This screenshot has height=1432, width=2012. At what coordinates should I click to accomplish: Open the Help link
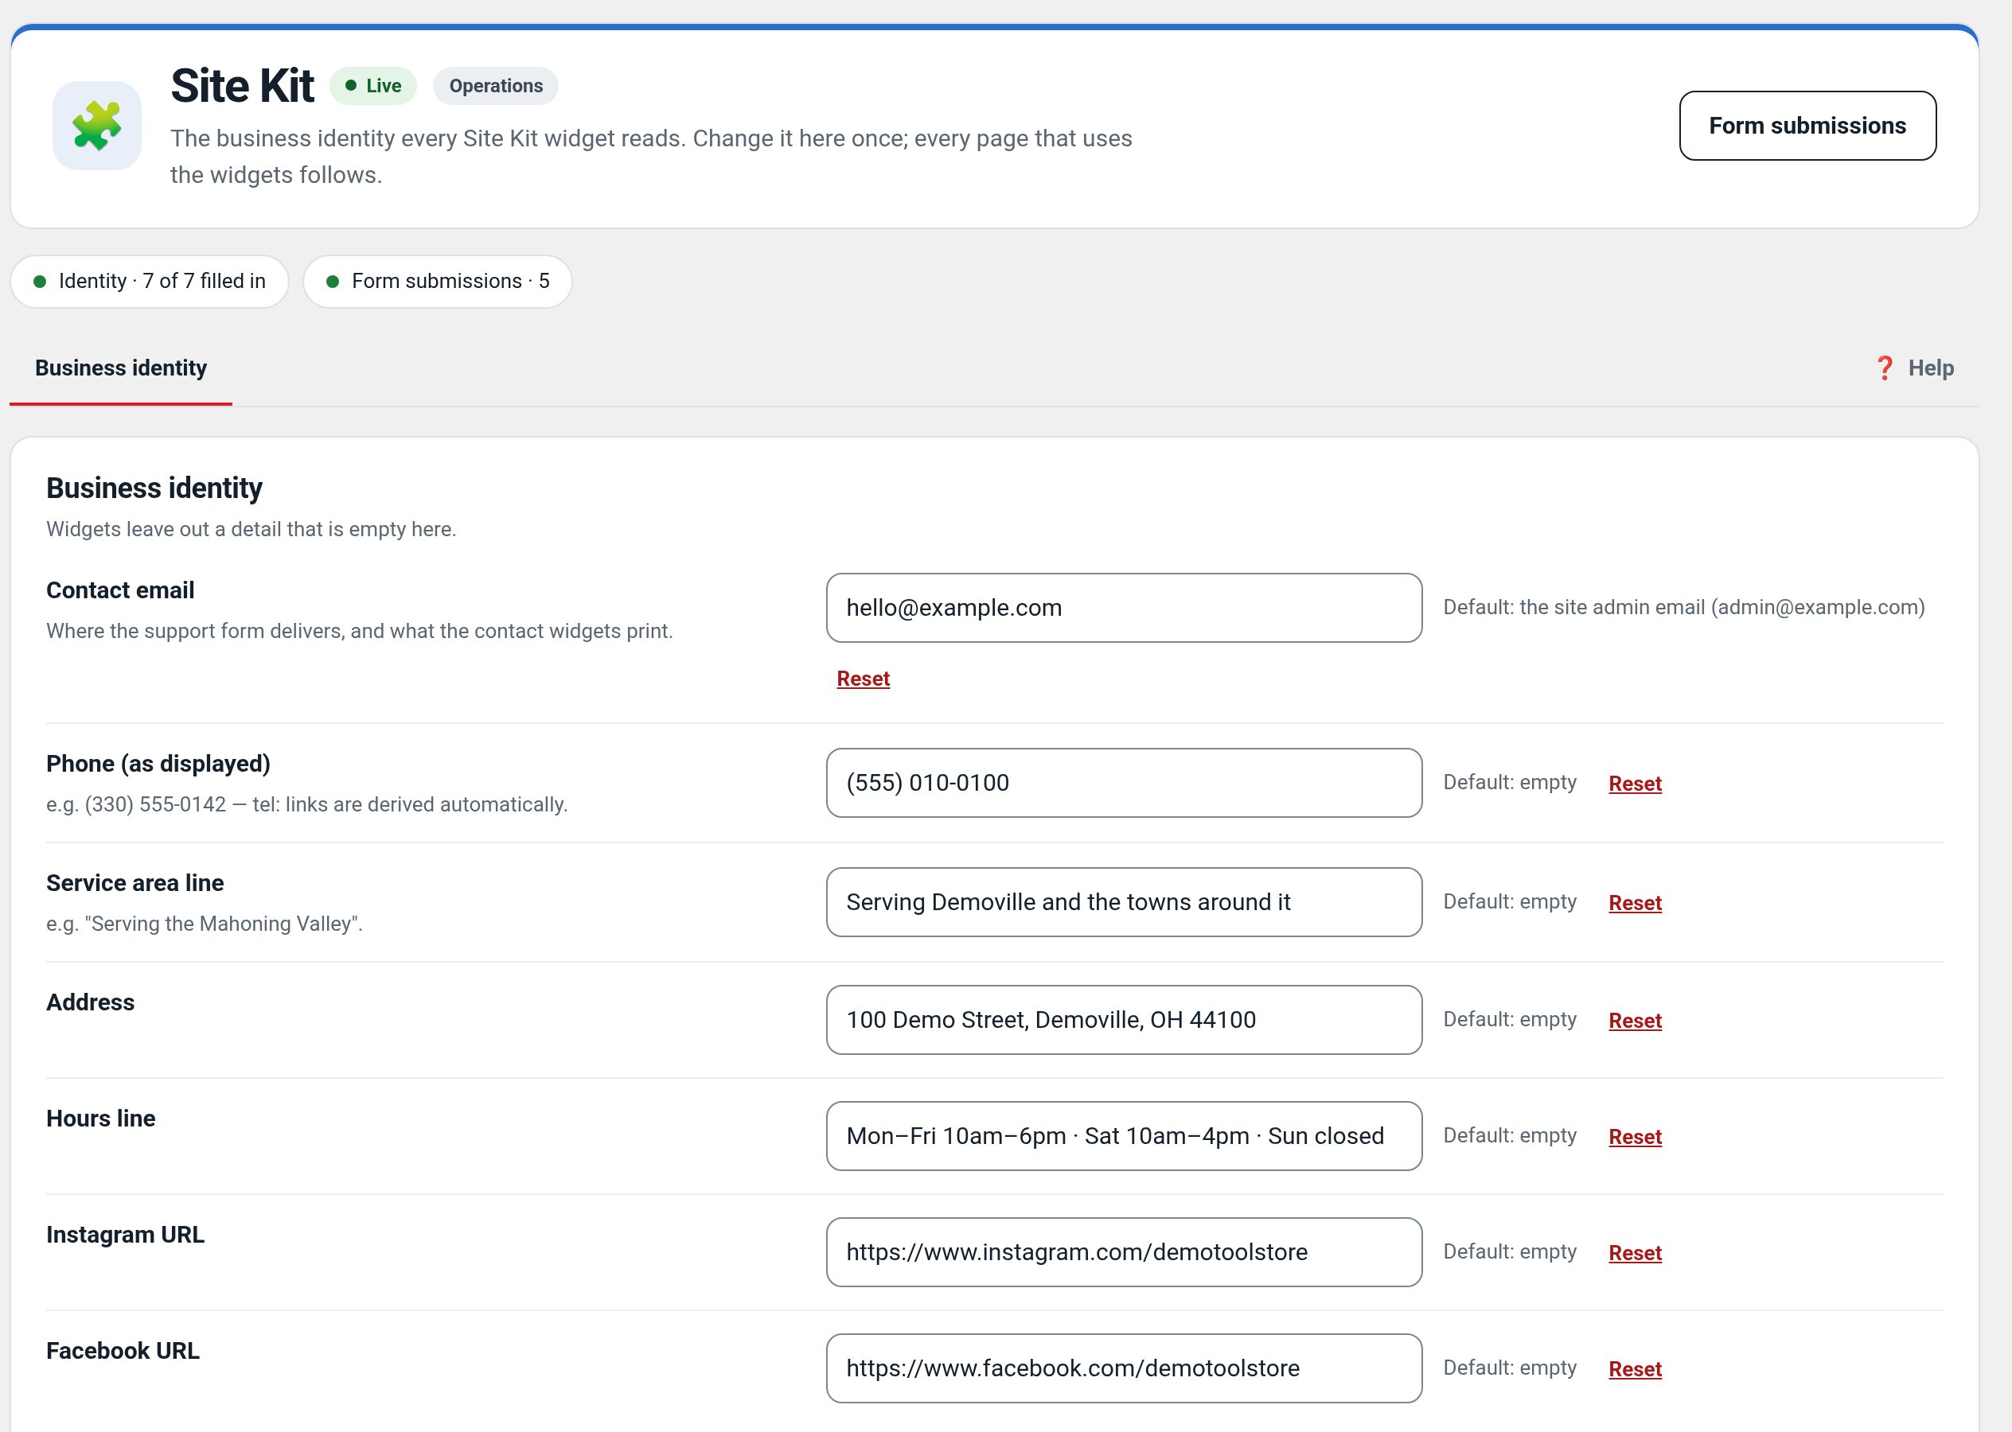[x=1914, y=368]
